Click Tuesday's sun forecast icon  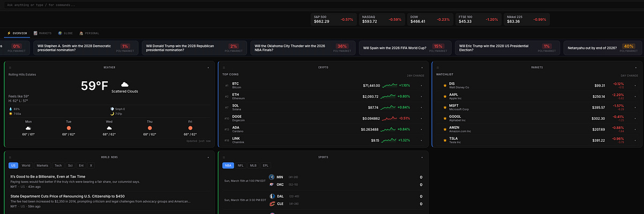click(x=68, y=128)
